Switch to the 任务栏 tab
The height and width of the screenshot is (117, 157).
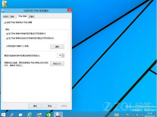coord(6,17)
